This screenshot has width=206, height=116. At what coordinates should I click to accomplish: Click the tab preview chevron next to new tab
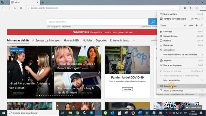47,2
